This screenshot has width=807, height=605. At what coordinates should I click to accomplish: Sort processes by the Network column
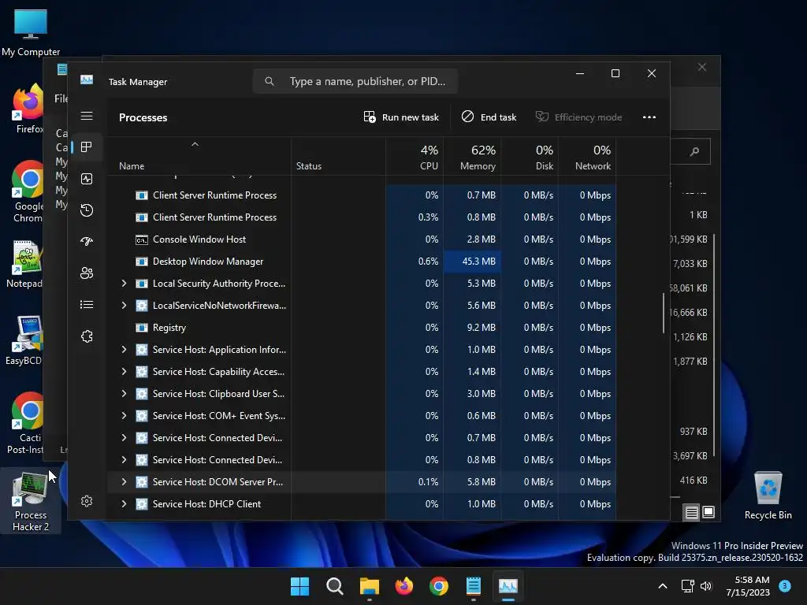587,158
